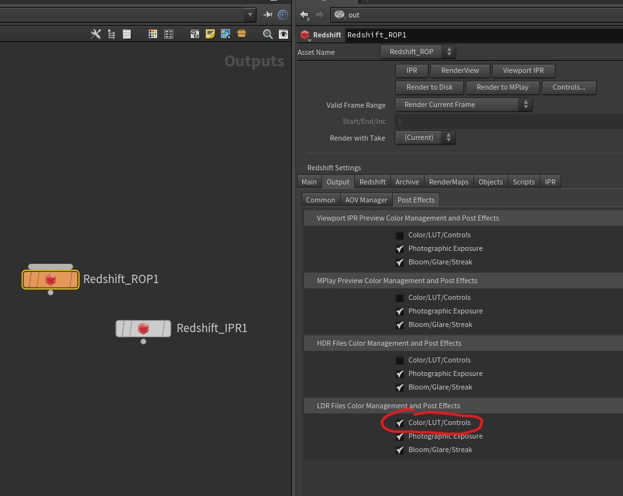Viewport: 623px width, 496px height.
Task: Switch to the Redshift tab
Action: point(372,182)
